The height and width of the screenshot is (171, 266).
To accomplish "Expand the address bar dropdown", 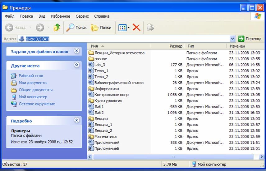I will click(x=232, y=39).
